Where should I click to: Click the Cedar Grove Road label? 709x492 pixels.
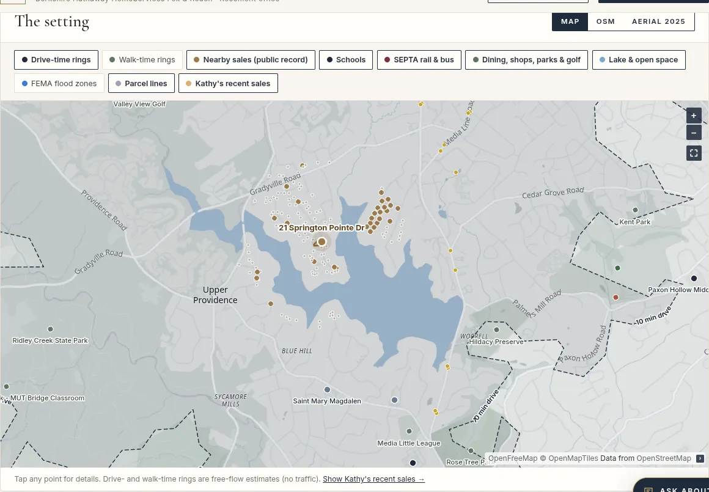[x=553, y=193]
